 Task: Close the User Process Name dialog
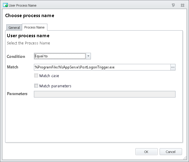click(182, 5)
